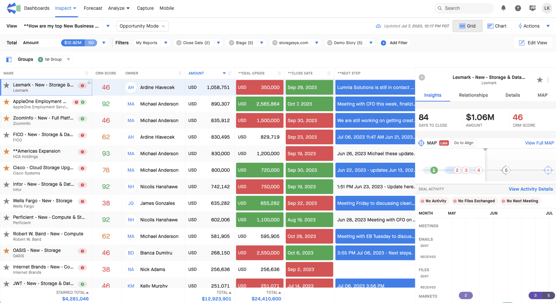556x303 pixels.
Task: Open the LK user avatar menu
Action: (x=547, y=8)
